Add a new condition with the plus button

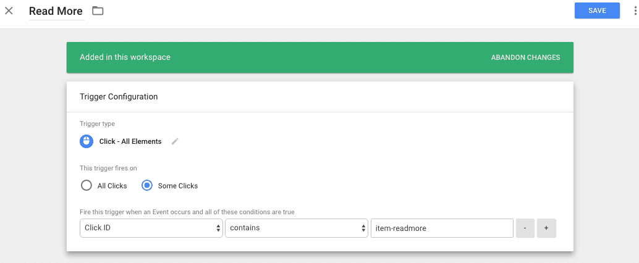(546, 228)
